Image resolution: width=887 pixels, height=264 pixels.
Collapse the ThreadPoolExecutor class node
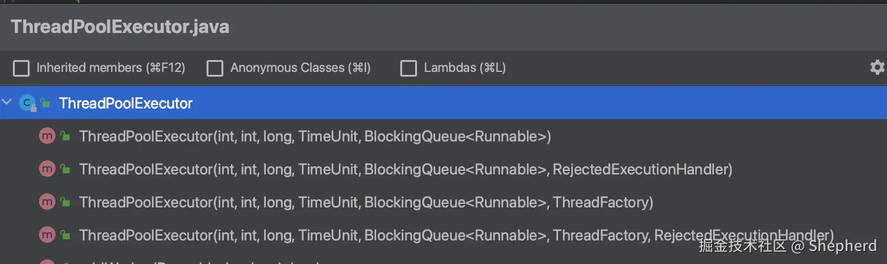pos(7,103)
